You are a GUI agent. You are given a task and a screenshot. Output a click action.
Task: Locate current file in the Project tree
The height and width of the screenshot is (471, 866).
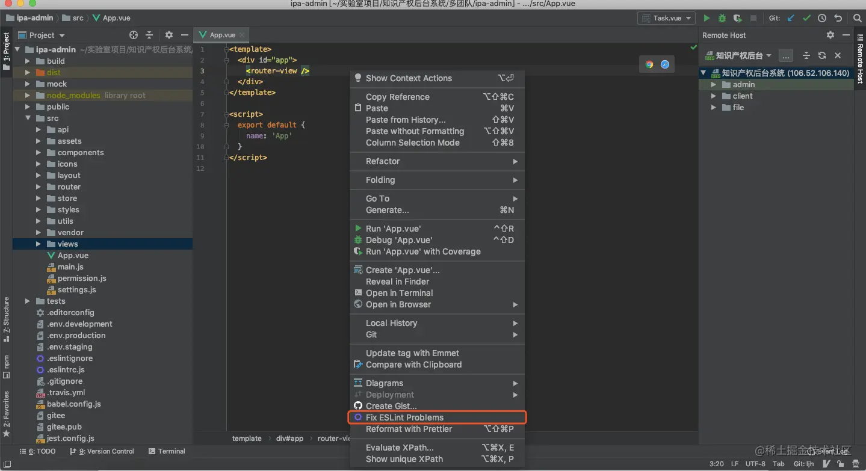(134, 35)
